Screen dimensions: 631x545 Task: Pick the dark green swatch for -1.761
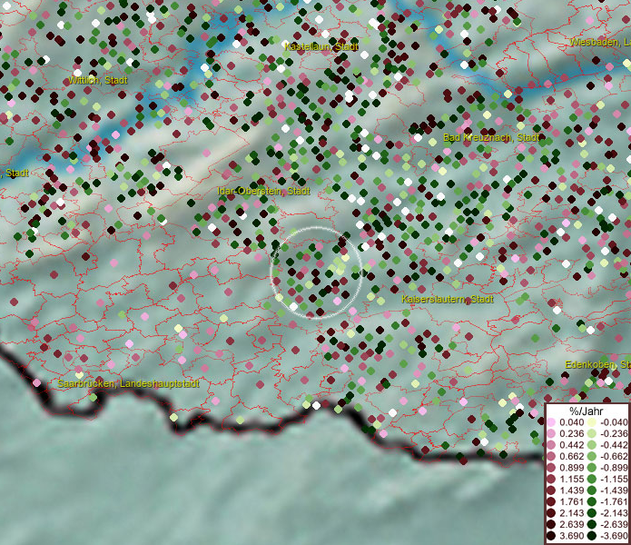[592, 502]
